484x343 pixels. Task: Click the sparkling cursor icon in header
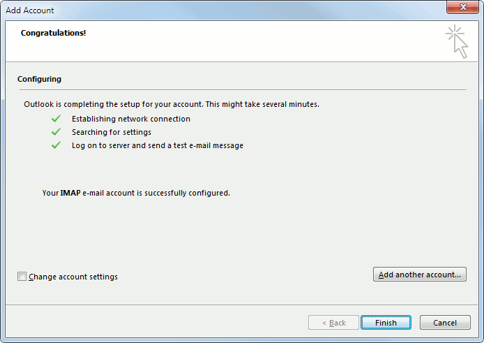coord(457,41)
